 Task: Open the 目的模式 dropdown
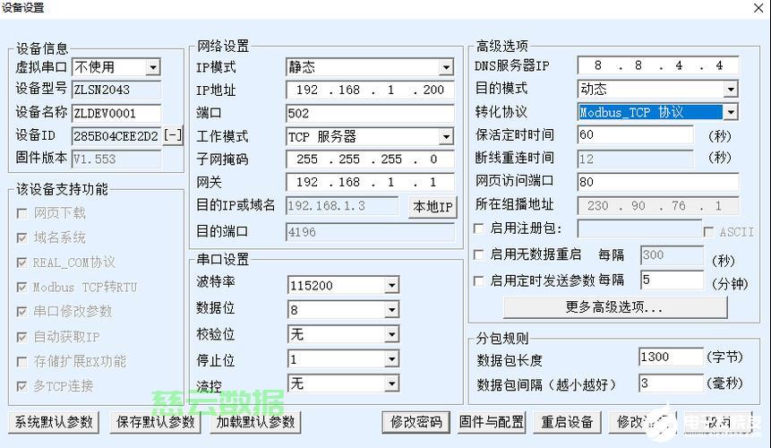tap(730, 89)
